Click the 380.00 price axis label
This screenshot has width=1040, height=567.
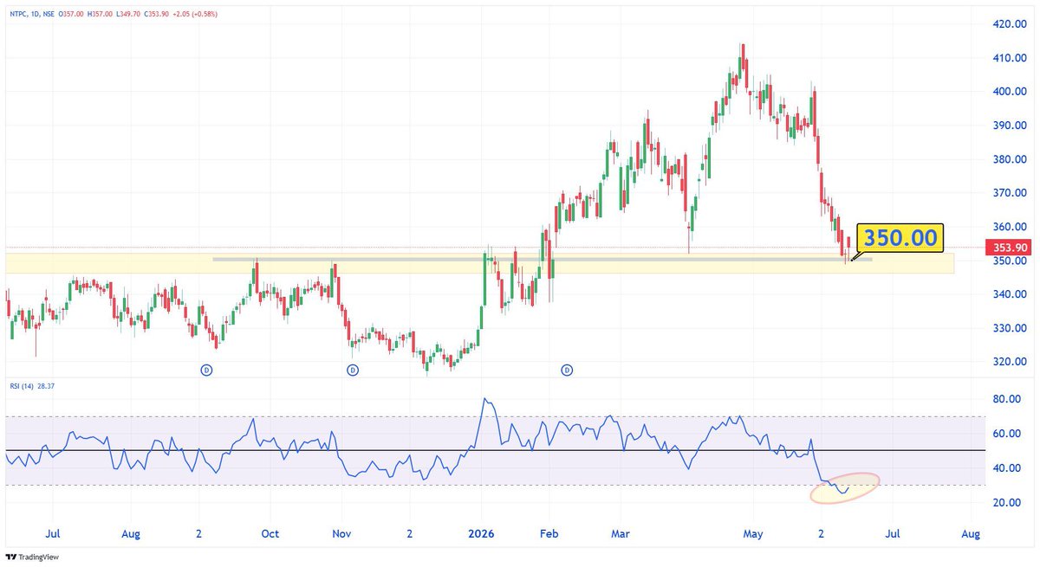1010,159
